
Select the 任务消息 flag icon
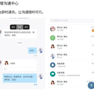point(53,74)
